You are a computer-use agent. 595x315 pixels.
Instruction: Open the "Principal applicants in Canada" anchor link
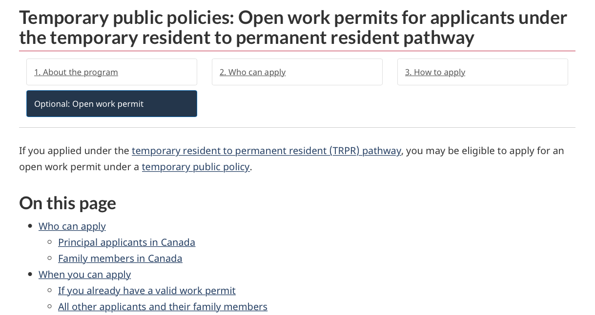pos(126,242)
